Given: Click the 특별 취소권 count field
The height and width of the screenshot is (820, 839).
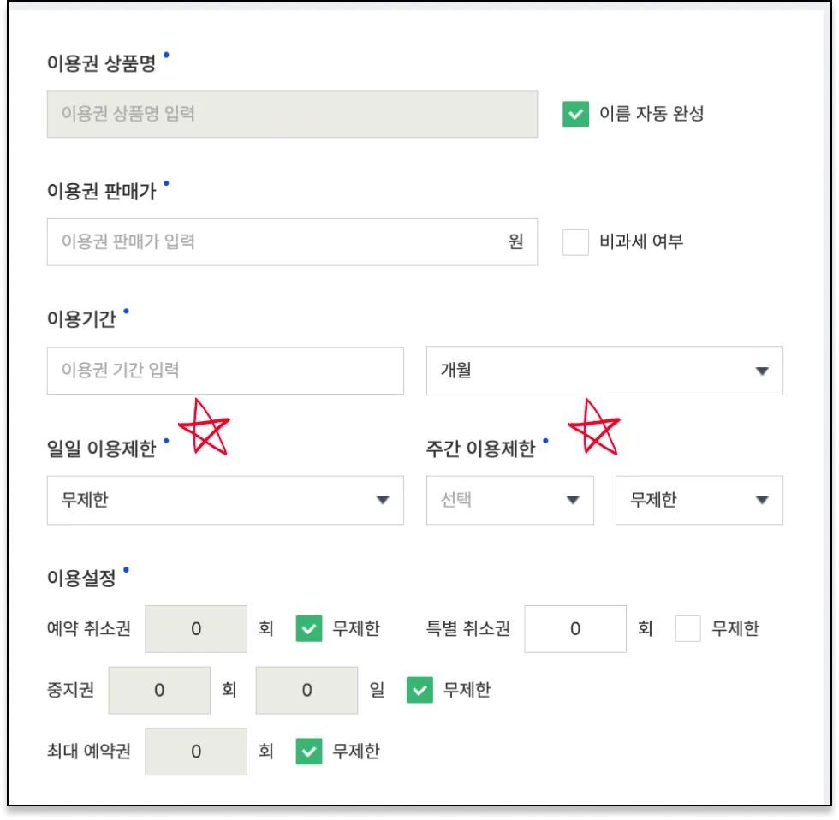Looking at the screenshot, I should [575, 629].
